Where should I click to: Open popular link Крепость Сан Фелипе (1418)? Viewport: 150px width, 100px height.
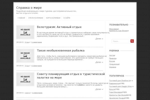118,95
